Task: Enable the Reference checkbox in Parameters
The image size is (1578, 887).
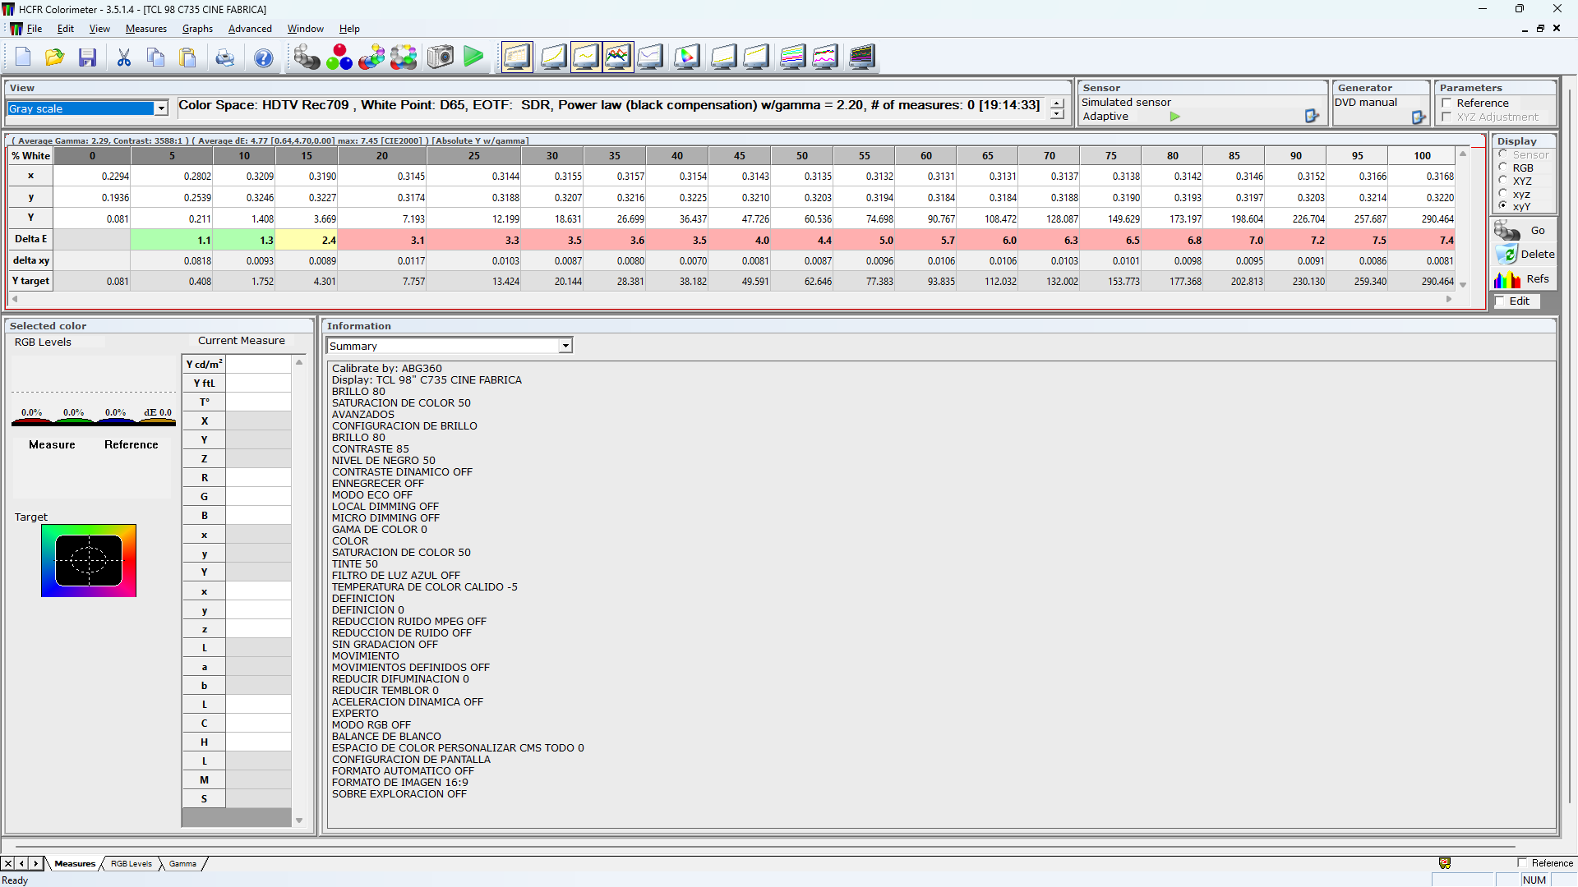Action: coord(1446,103)
